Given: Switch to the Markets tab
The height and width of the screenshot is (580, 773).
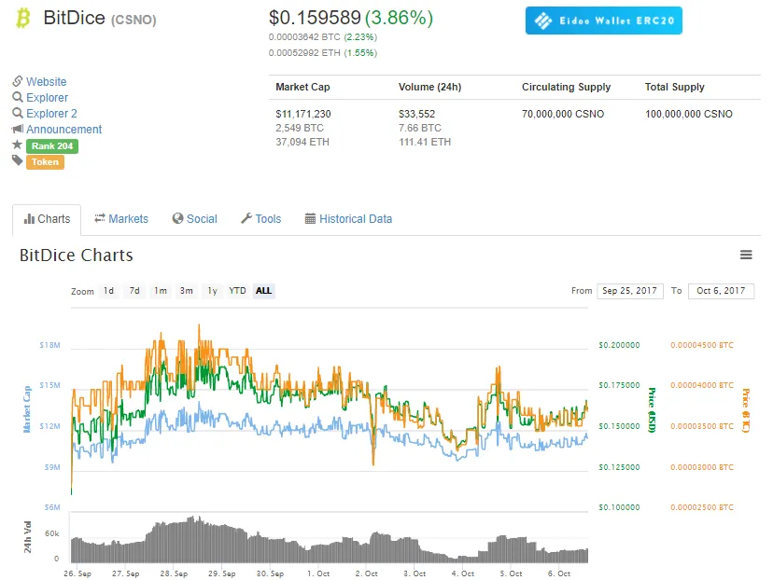Looking at the screenshot, I should point(121,218).
